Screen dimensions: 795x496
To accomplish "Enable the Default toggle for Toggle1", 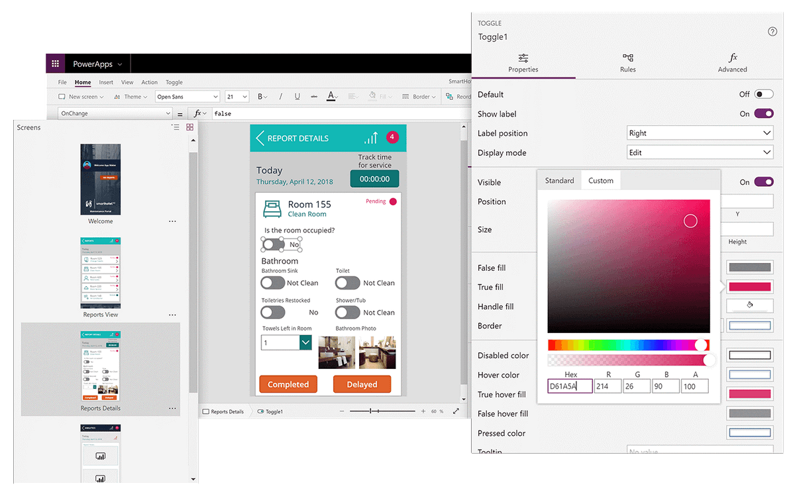I will click(764, 93).
